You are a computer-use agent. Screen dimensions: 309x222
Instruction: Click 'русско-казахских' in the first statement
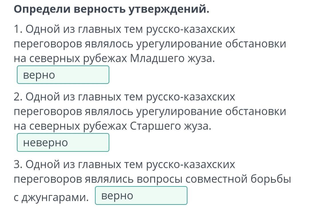(x=191, y=30)
